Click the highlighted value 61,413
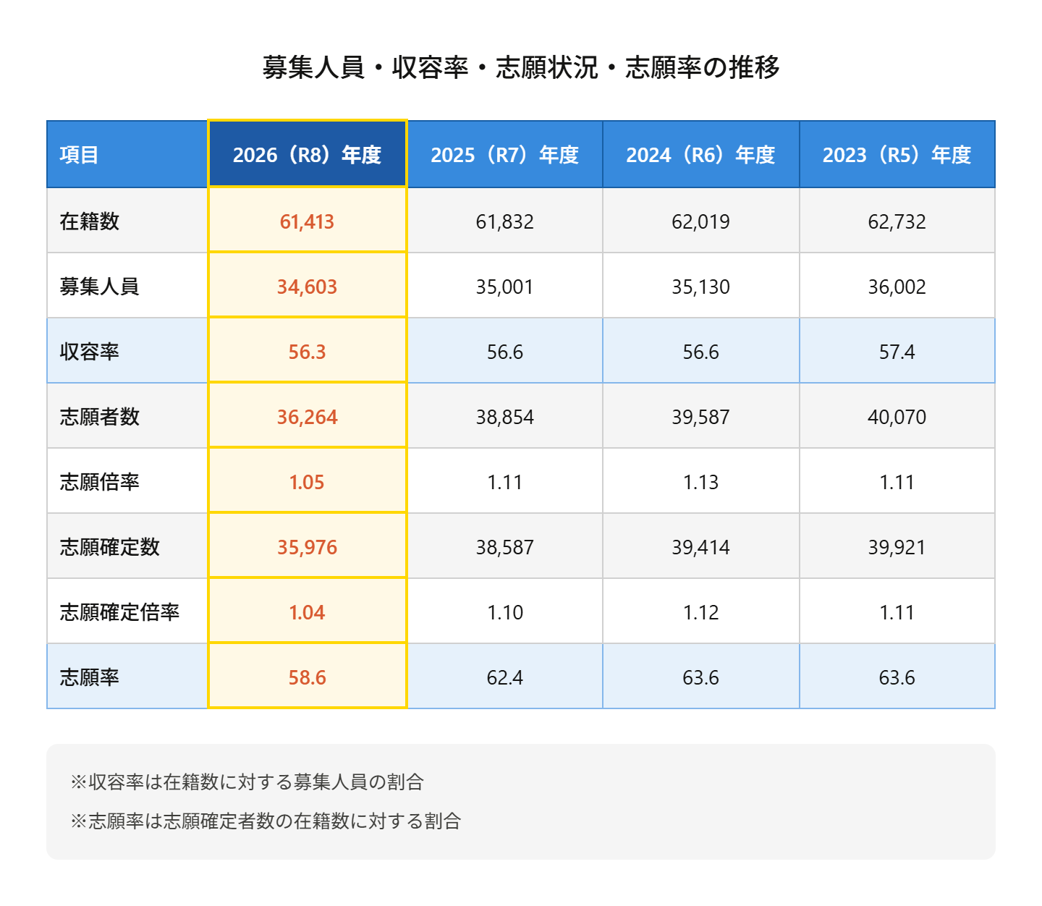This screenshot has width=1042, height=906. click(x=307, y=221)
